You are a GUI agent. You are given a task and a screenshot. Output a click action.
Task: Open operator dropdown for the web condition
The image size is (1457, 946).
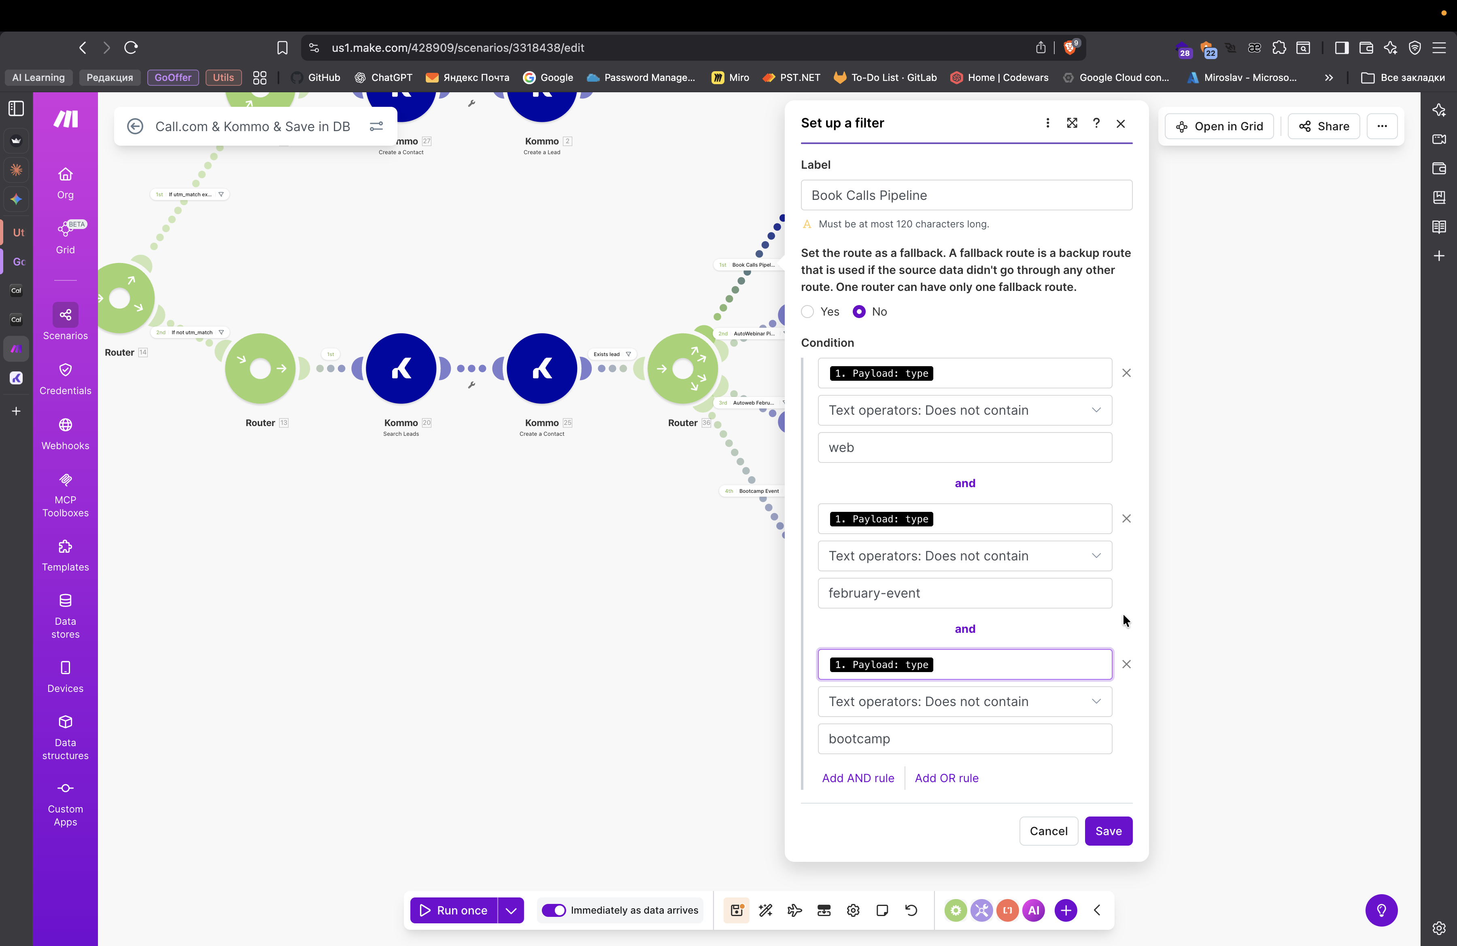[x=965, y=410]
